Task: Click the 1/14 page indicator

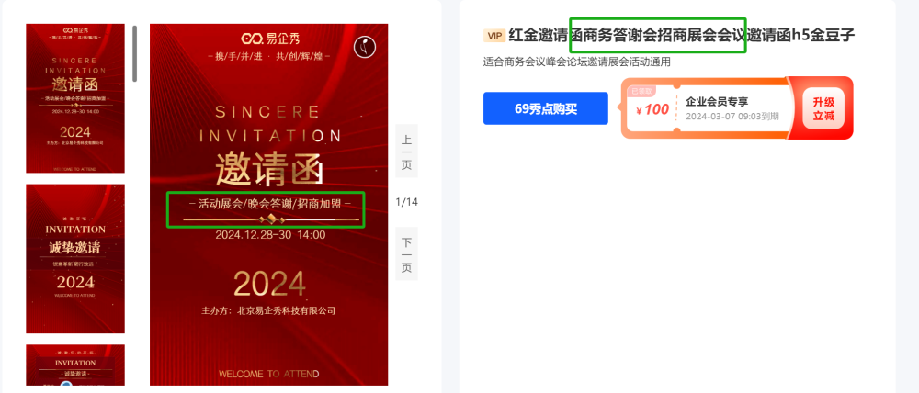Action: point(407,203)
